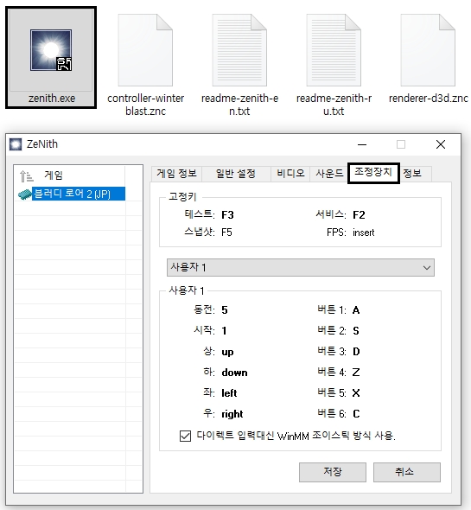Select the readme-zenith-en.txt file icon

239,50
